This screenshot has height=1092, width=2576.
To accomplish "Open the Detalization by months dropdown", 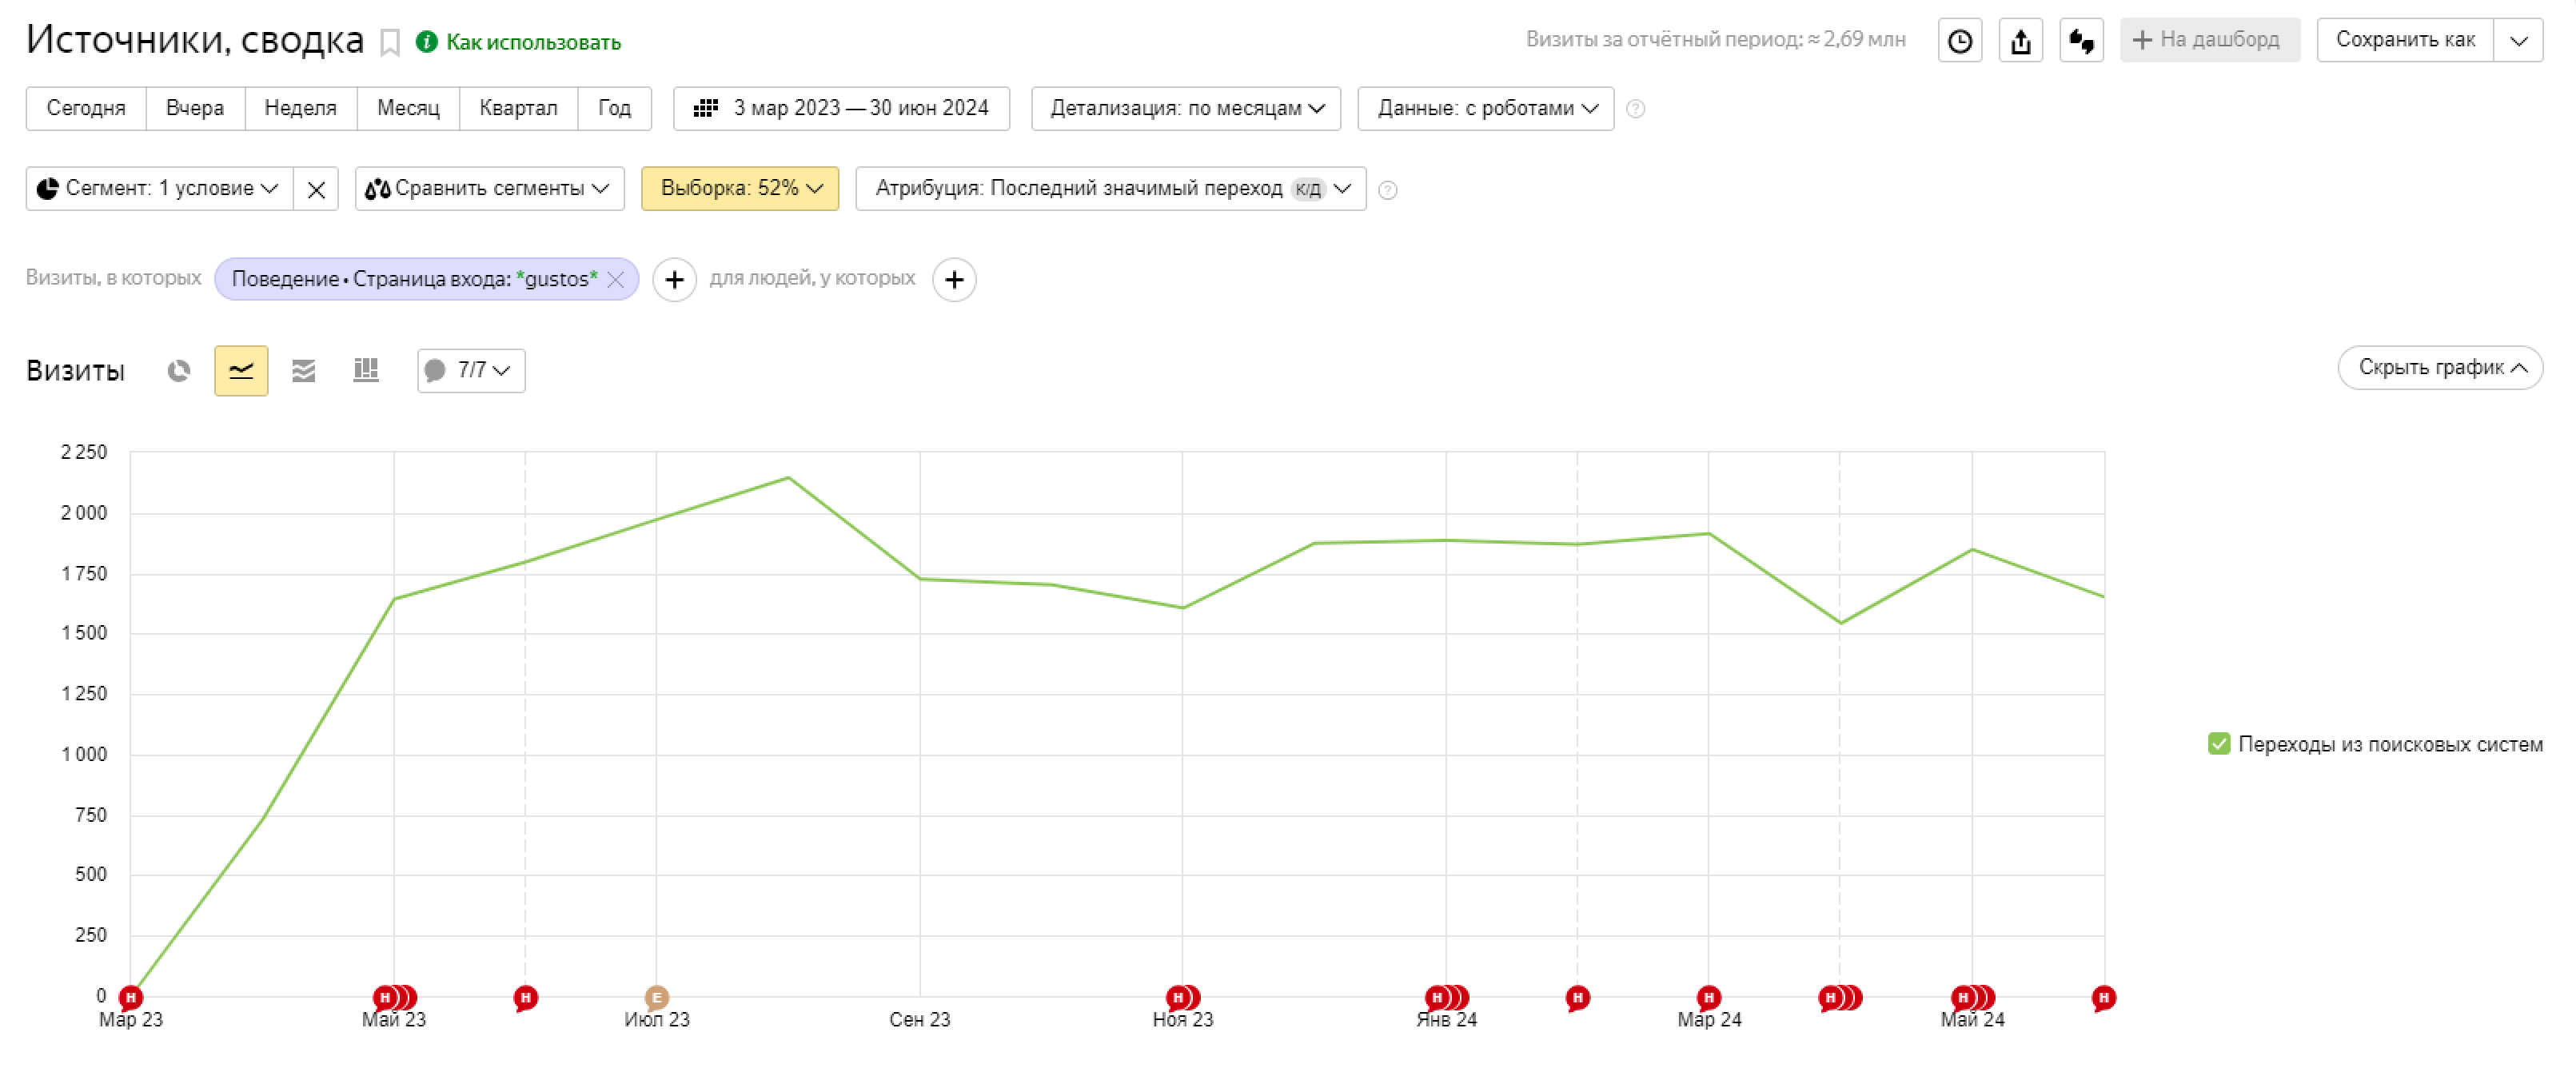I will click(x=1186, y=108).
